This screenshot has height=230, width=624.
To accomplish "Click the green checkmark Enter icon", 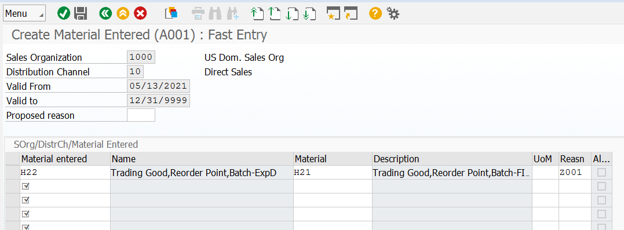I will 64,13.
